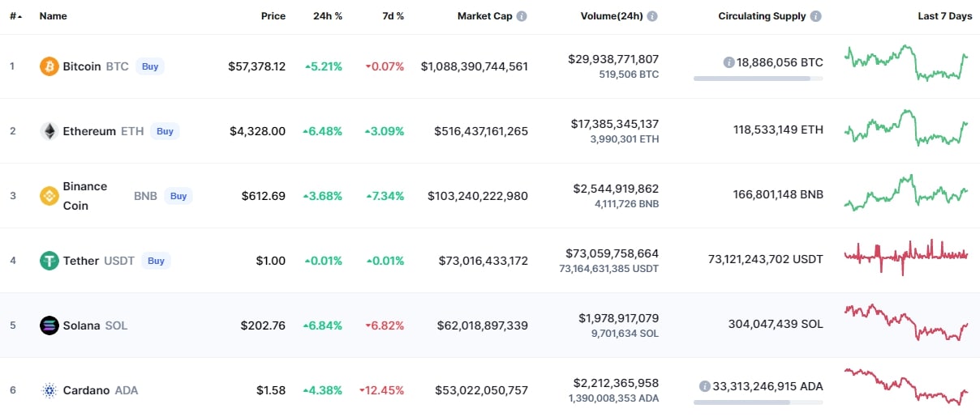Viewport: 980px width, 417px height.
Task: Click the Ethereum logo icon
Action: 49,131
